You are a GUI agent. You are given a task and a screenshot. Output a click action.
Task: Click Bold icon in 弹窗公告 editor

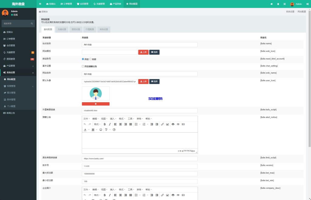pyautogui.click(x=104, y=124)
